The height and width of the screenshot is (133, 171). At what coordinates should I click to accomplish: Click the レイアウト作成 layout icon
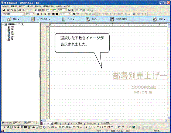point(33,19)
